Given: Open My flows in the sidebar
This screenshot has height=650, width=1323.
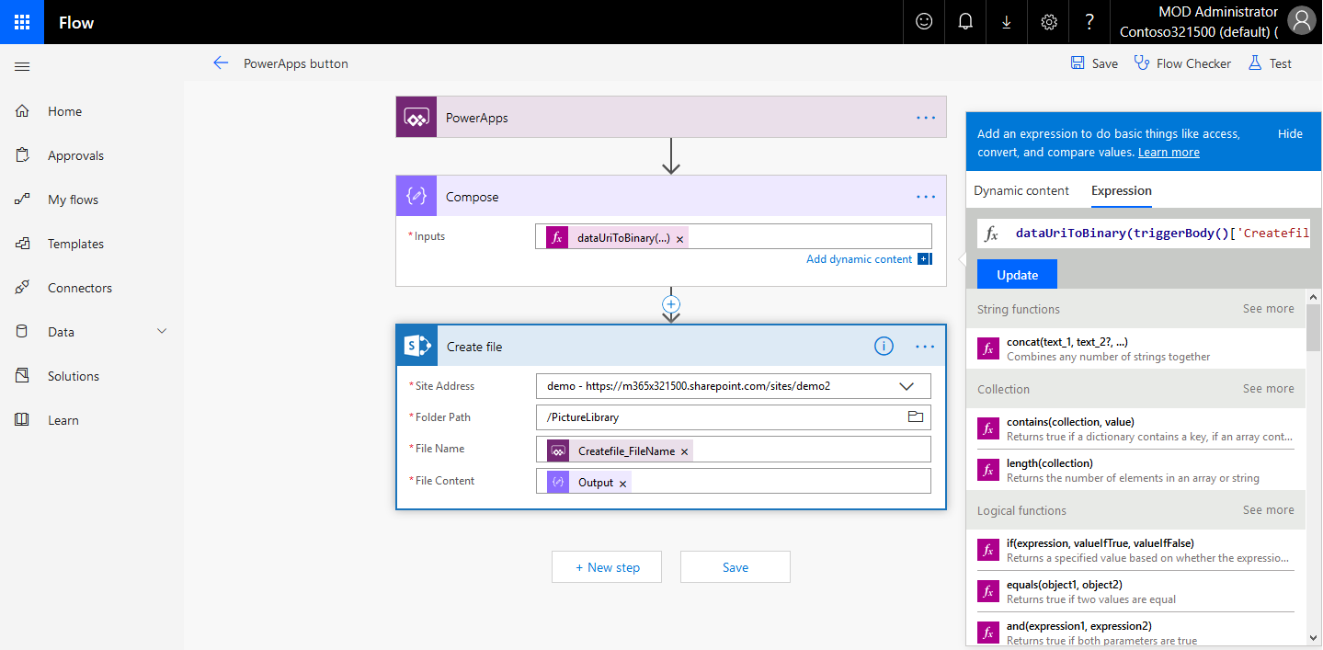Looking at the screenshot, I should [x=73, y=200].
